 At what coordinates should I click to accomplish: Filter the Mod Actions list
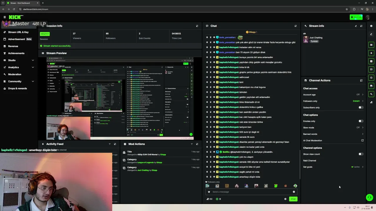point(192,144)
